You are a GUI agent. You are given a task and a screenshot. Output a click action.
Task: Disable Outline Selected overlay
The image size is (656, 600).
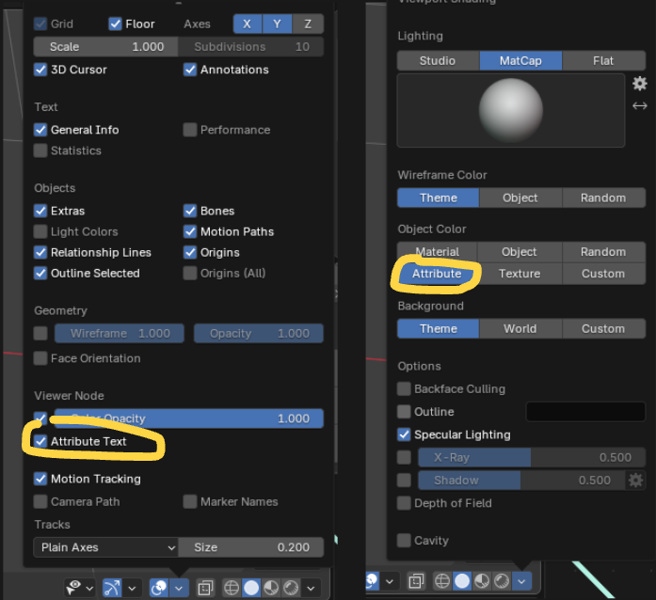pos(40,273)
